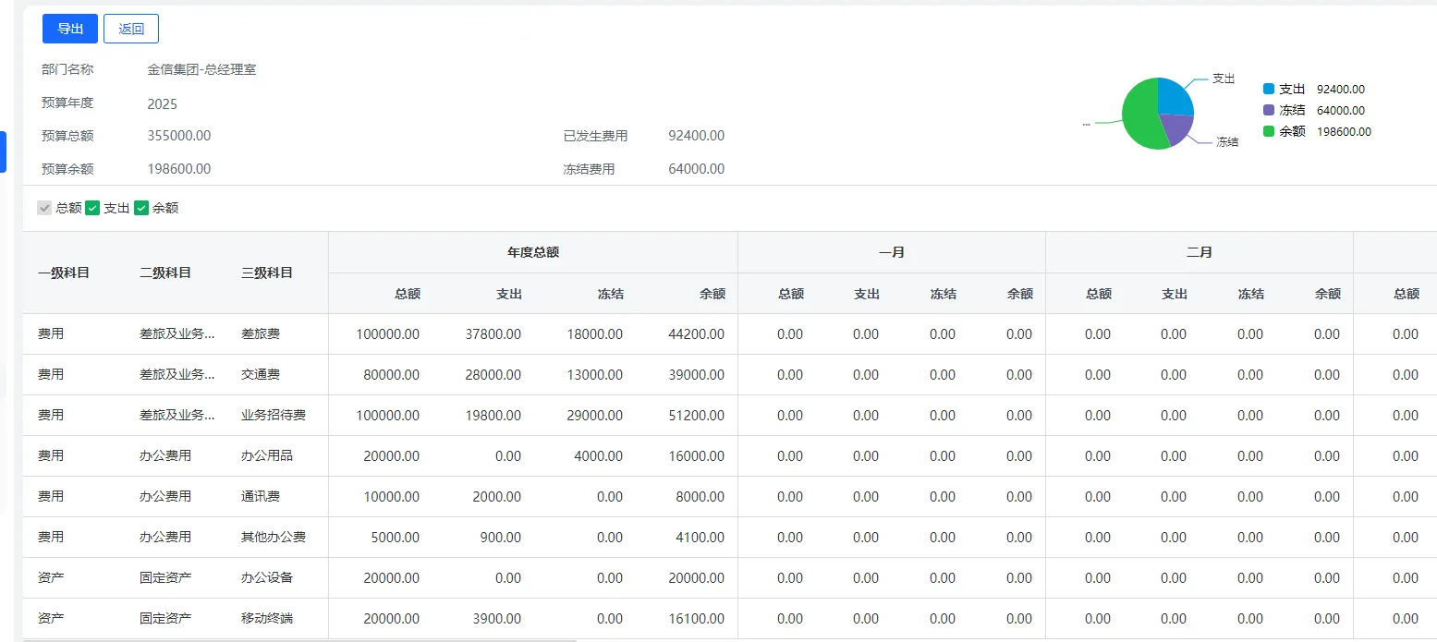
Task: Click the 900.00 expense cell
Action: (x=501, y=538)
